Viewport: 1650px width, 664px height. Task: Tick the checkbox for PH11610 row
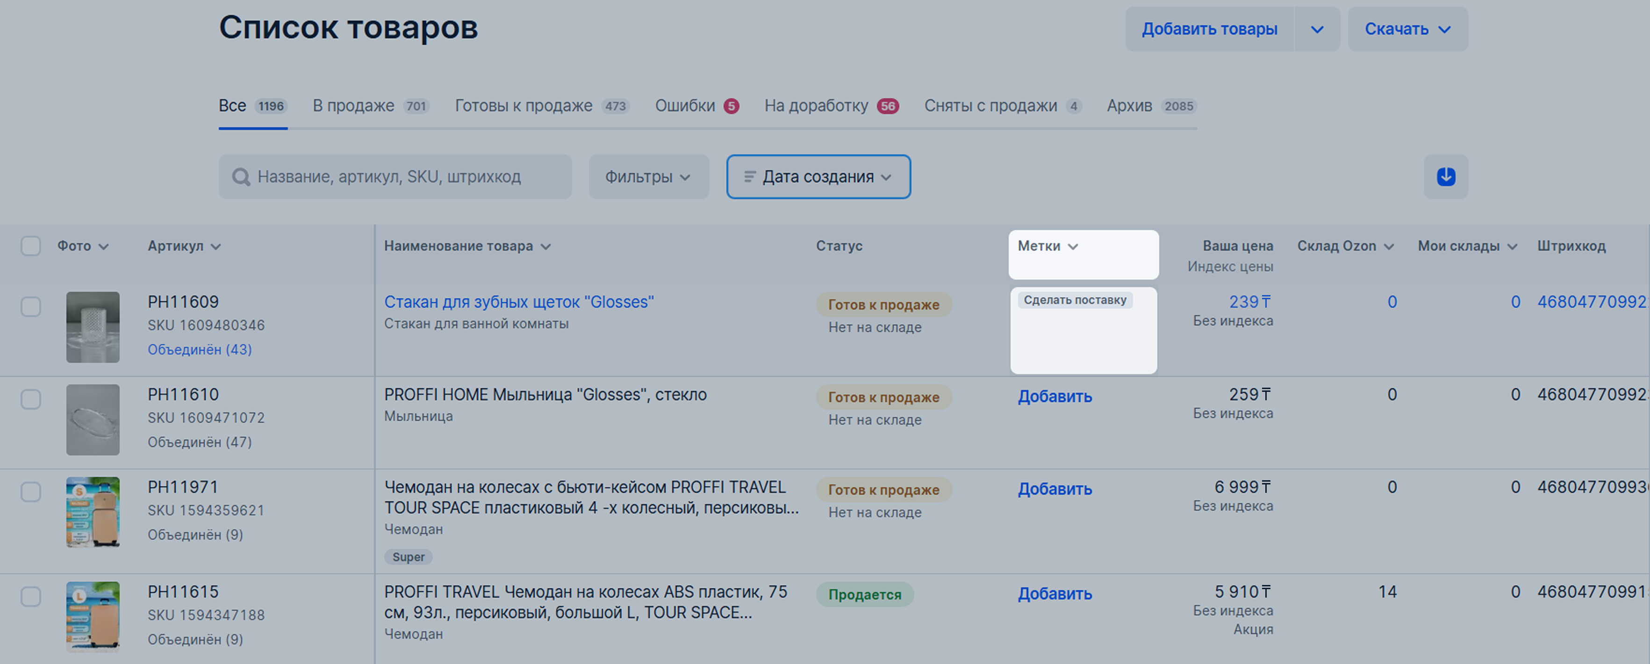[x=31, y=399]
